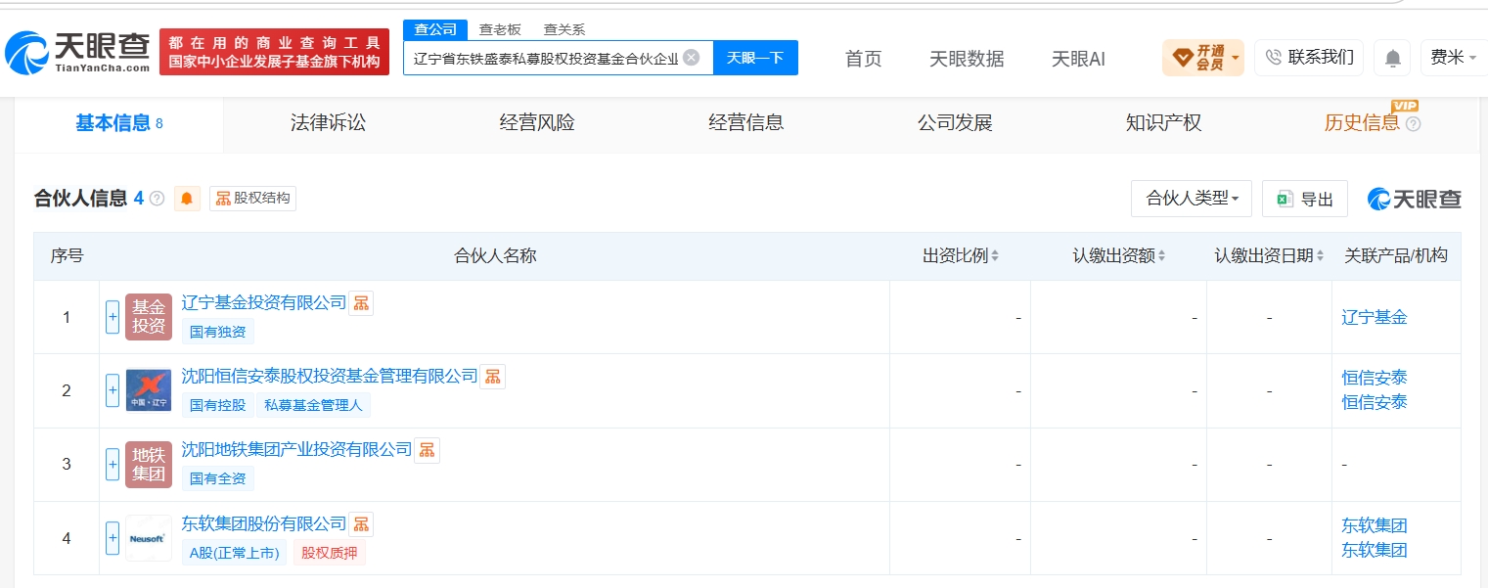The image size is (1488, 588).
Task: Click the 天眼一下 search button
Action: point(755,58)
